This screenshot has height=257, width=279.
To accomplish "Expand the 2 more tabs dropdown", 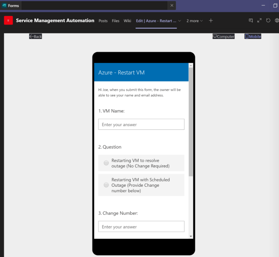I will [x=195, y=21].
